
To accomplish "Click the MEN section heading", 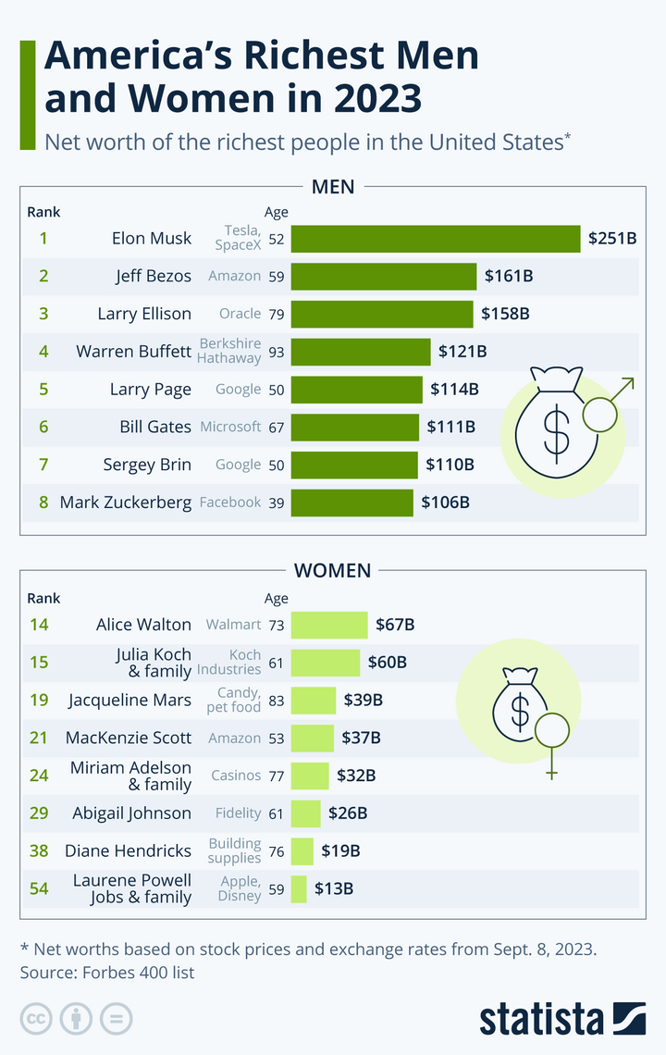I will pos(333,187).
